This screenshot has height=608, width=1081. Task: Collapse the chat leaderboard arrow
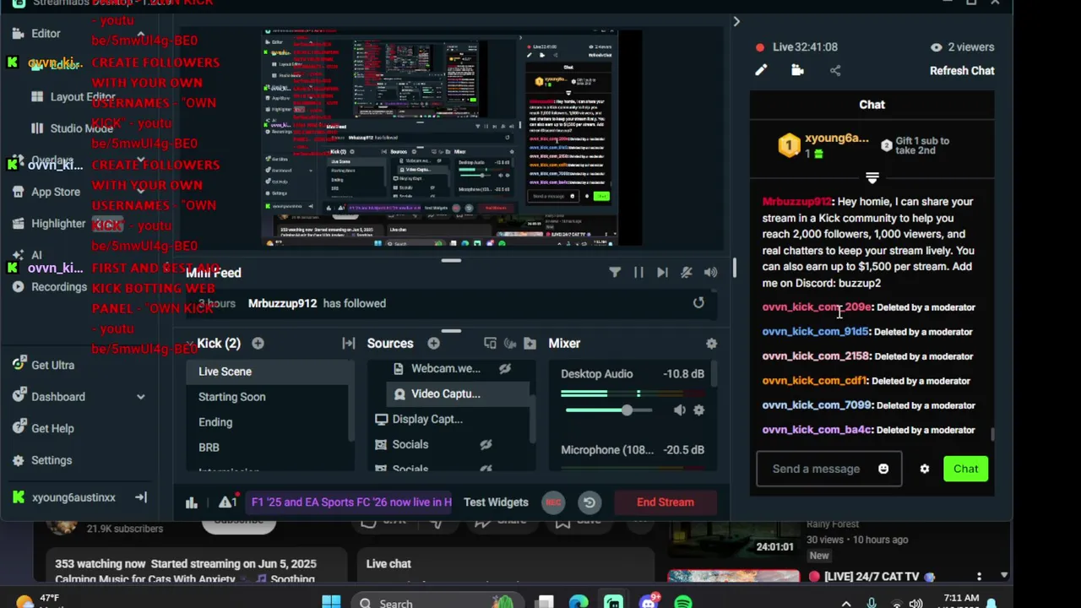click(872, 178)
